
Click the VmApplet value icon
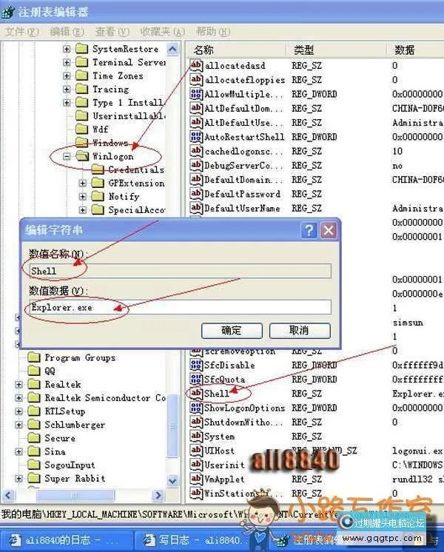click(196, 479)
